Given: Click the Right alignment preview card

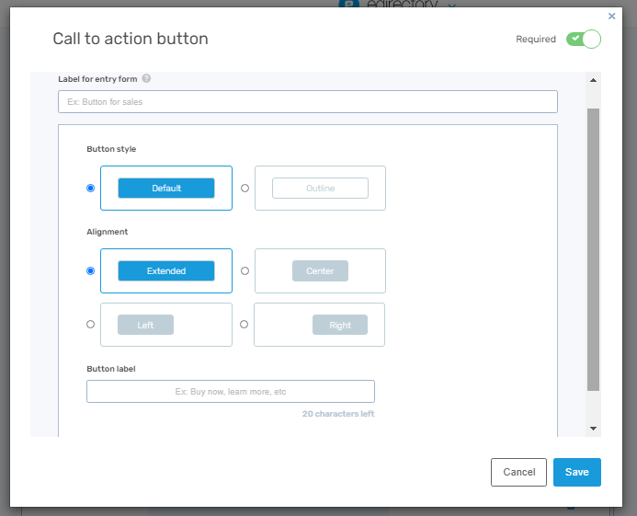Looking at the screenshot, I should pos(320,325).
